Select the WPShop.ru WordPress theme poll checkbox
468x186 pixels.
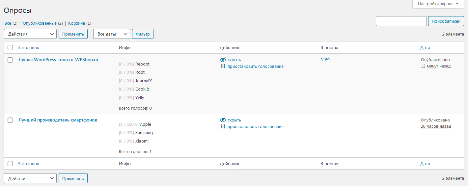pyautogui.click(x=10, y=60)
